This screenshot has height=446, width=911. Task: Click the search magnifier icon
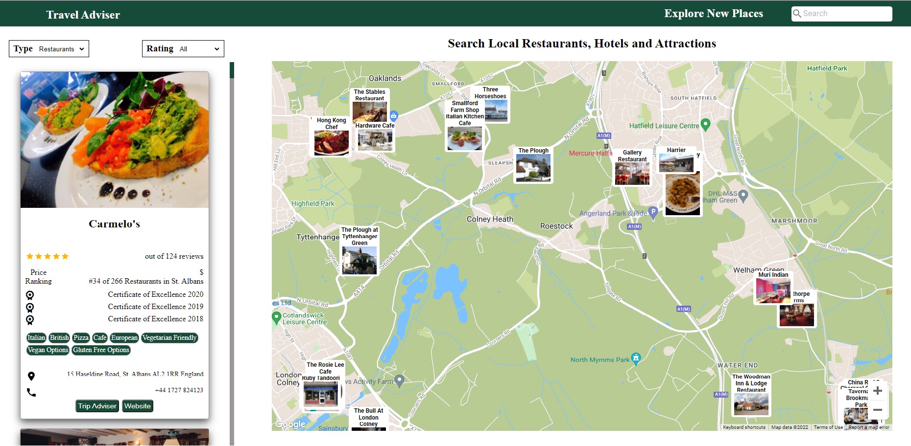(x=797, y=14)
